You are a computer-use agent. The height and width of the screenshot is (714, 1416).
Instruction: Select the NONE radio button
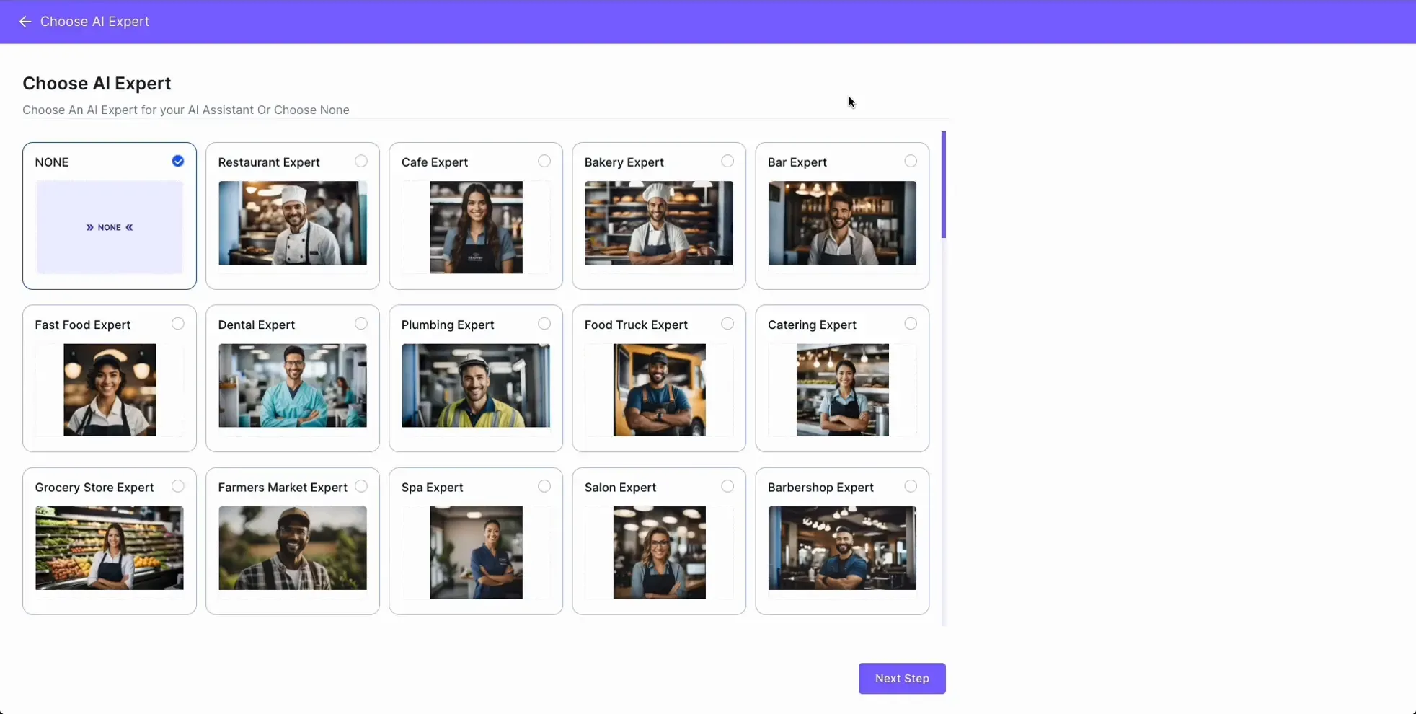click(178, 161)
